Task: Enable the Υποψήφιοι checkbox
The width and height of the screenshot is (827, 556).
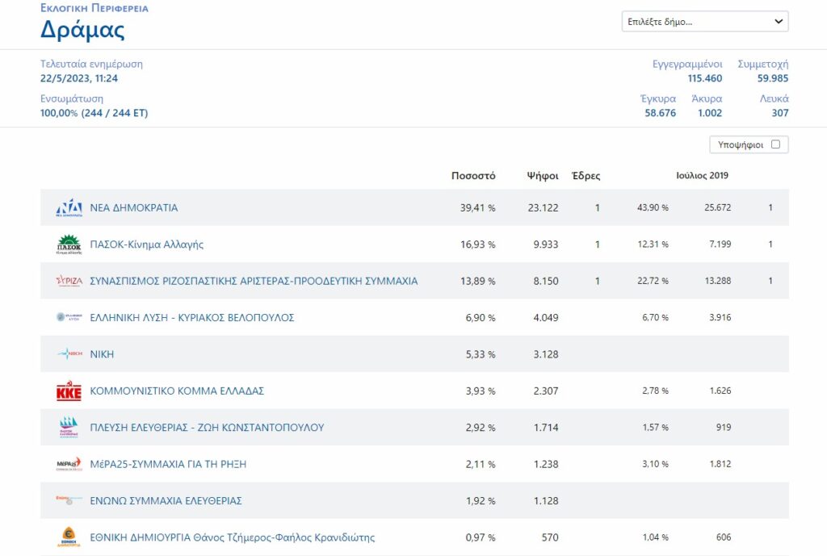Action: pyautogui.click(x=775, y=145)
